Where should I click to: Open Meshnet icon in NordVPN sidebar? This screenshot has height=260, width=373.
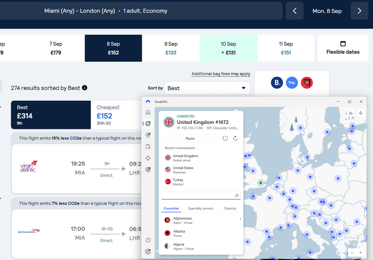coord(148,158)
